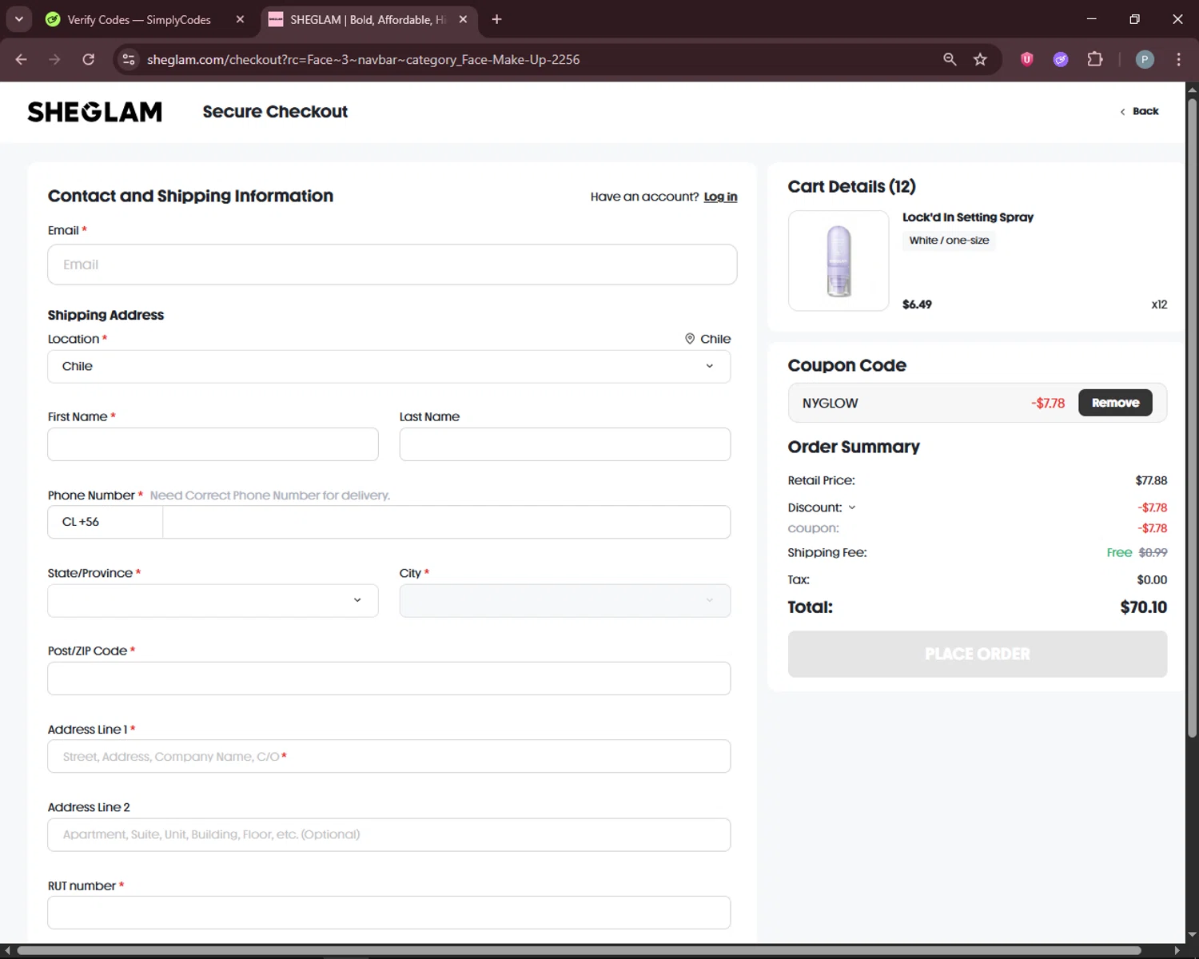1199x959 pixels.
Task: Open the CL +56 country code selector
Action: (x=105, y=522)
